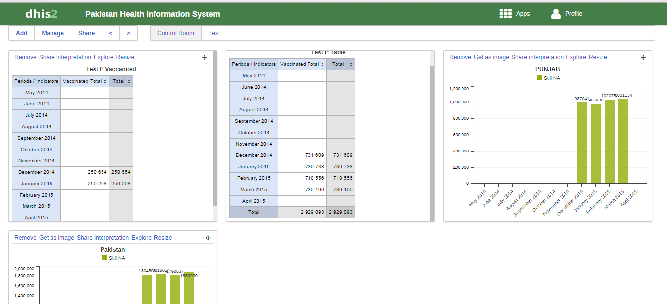
Task: Click March 2015 bar in PUNJAB chart
Action: tap(623, 141)
